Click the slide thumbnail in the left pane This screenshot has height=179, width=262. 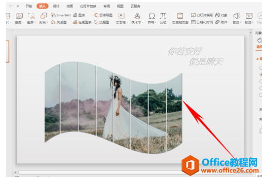[7, 51]
